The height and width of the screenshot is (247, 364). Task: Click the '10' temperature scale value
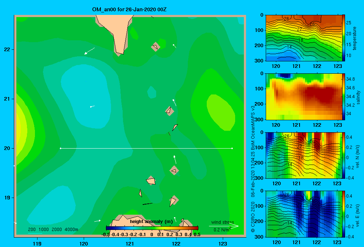click(349, 55)
